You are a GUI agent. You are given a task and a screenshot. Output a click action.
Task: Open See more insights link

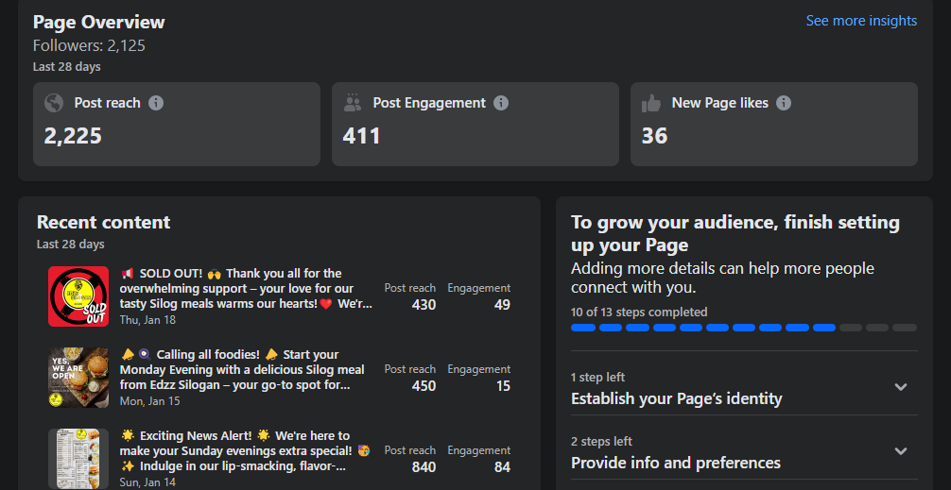[861, 21]
